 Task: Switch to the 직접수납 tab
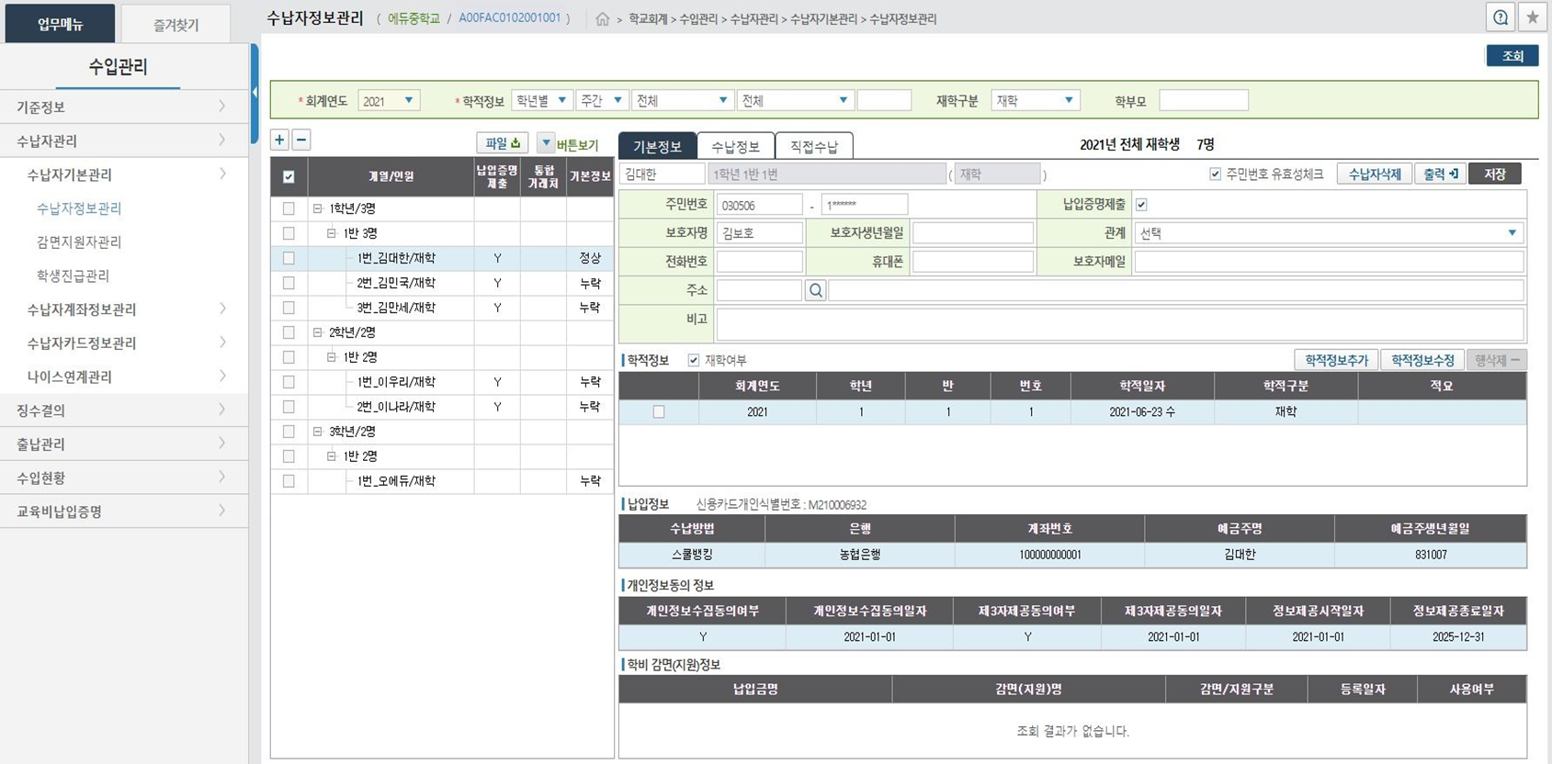pos(814,146)
